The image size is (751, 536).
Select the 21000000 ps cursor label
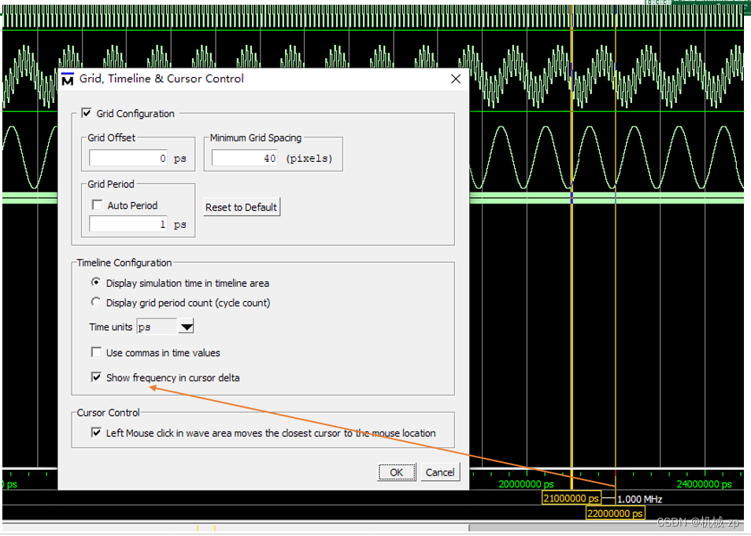point(571,498)
